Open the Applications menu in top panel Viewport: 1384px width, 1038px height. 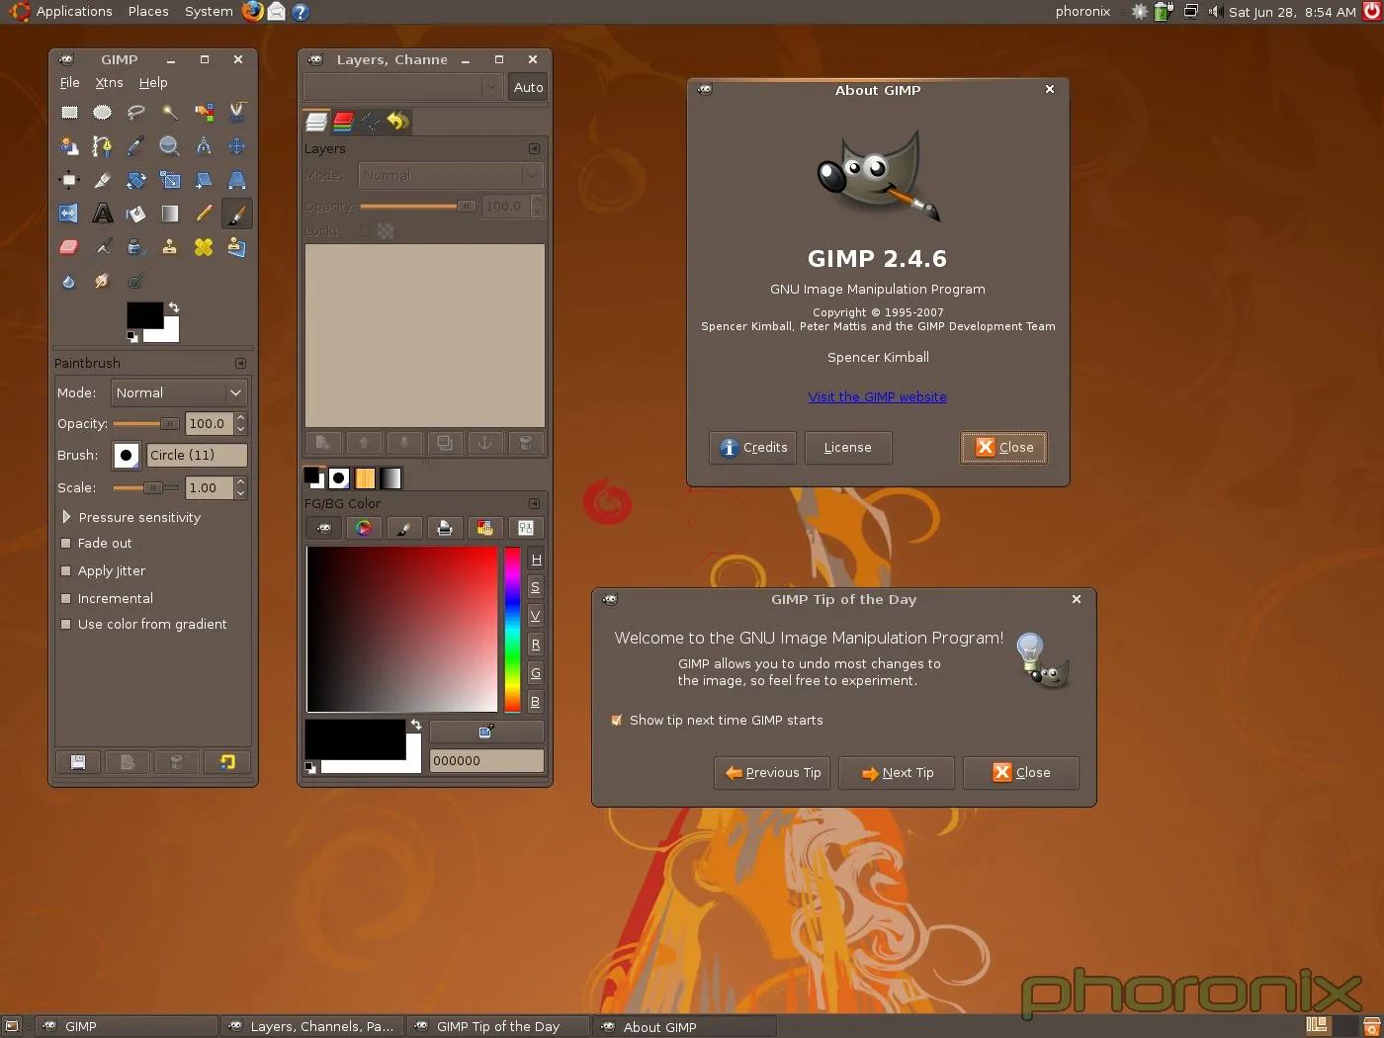click(x=73, y=12)
